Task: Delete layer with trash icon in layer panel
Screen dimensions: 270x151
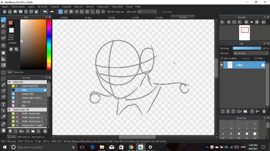Action: click(x=264, y=111)
